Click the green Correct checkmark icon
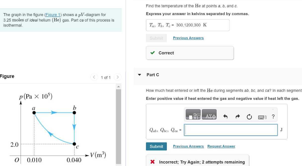The image size is (302, 166). 152,53
